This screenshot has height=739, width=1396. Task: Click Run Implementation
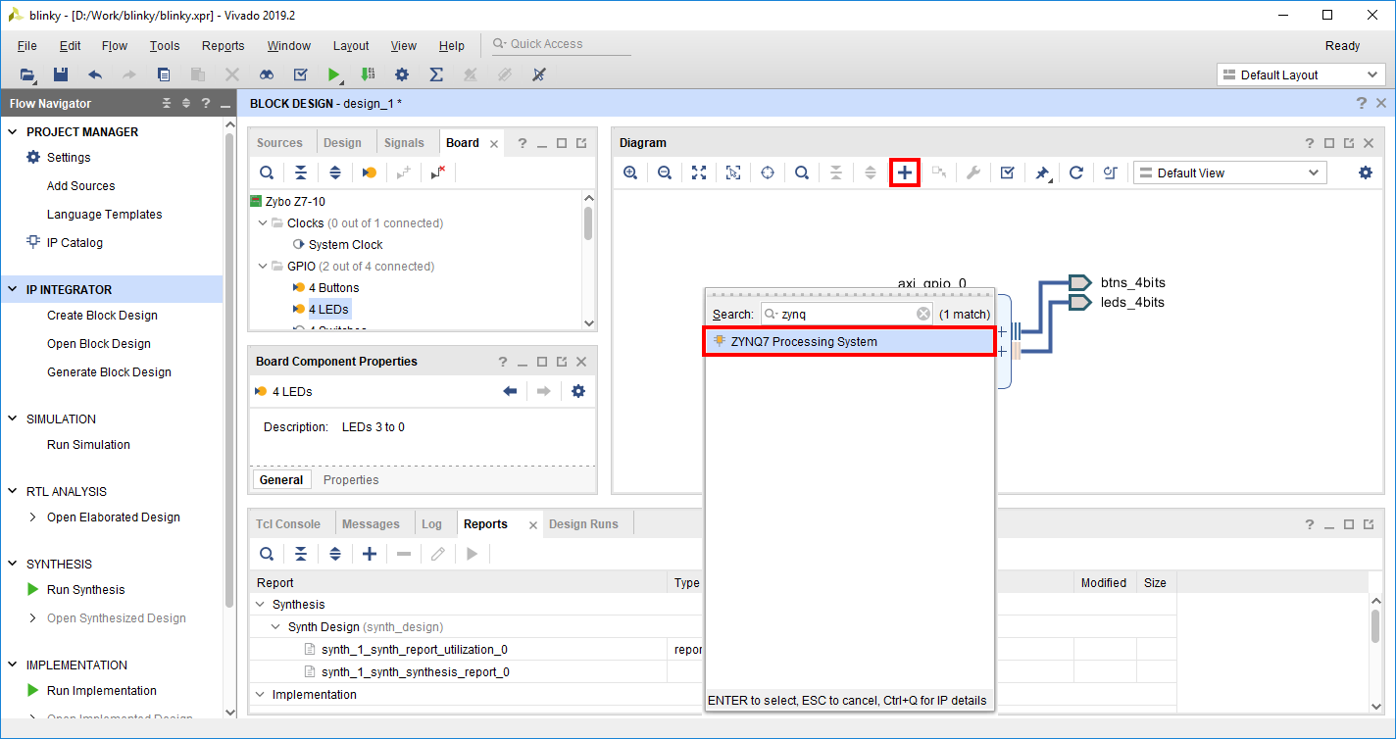click(x=102, y=691)
